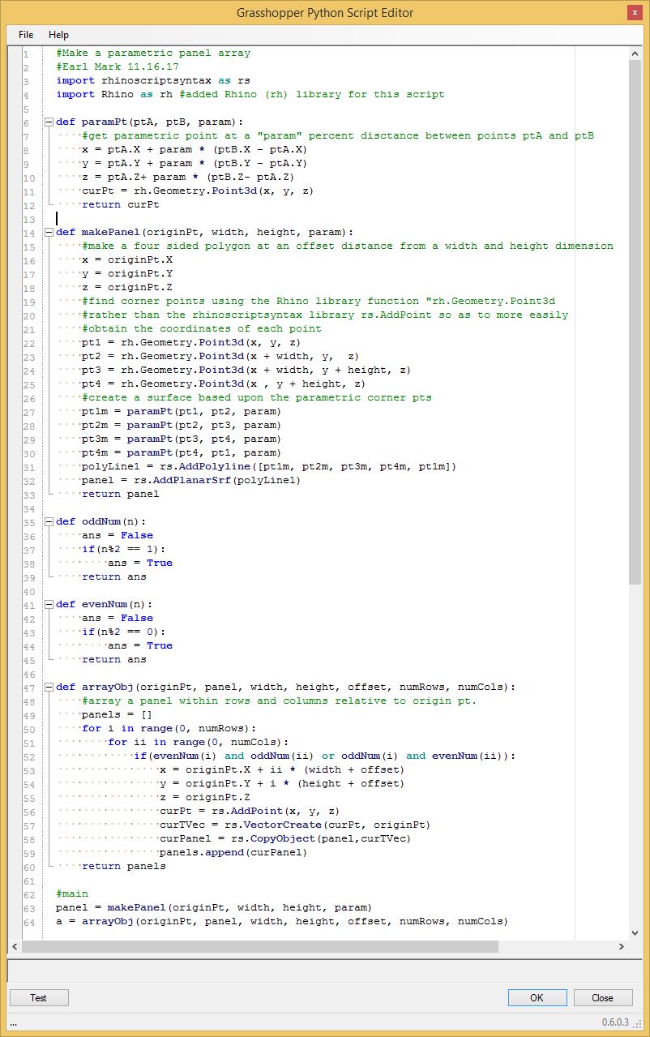Click line "def oddNum(n):"

101,521
